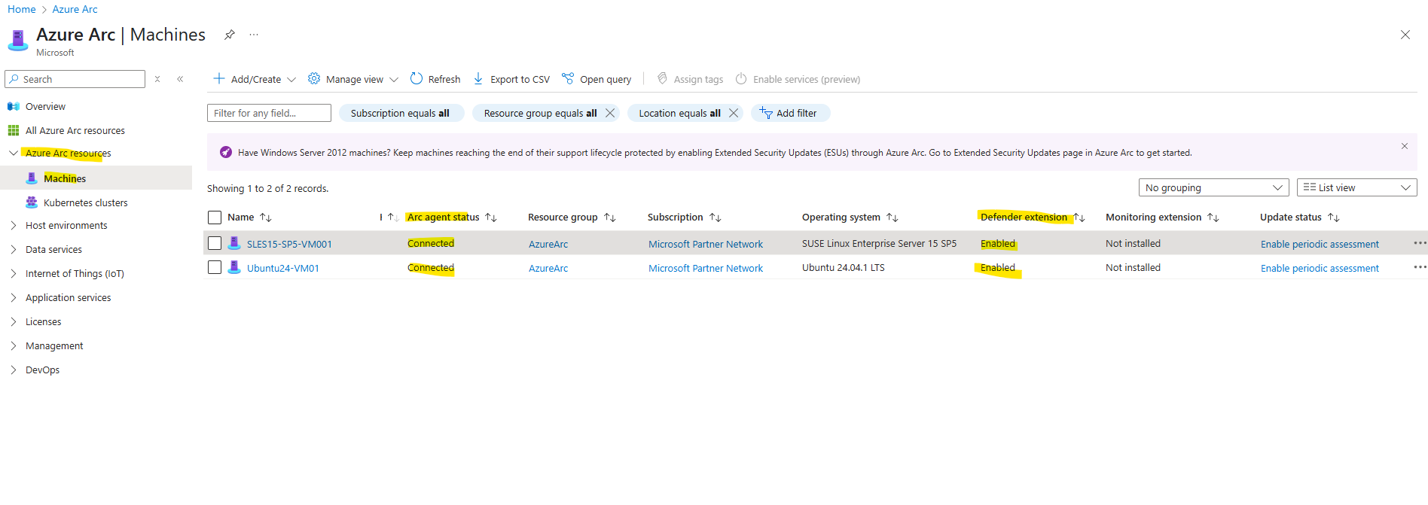
Task: Expand the DevOps section
Action: click(x=14, y=370)
